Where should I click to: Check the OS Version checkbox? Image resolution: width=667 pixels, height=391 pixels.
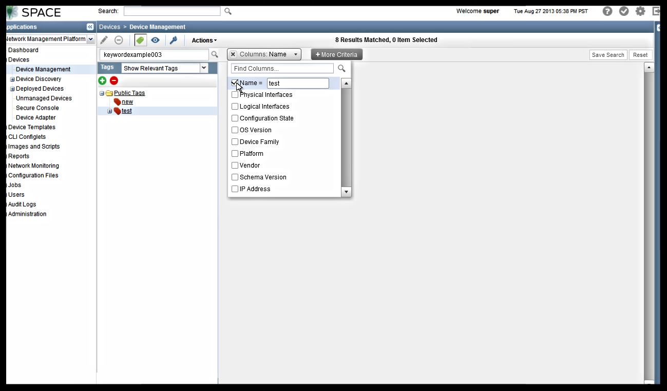click(235, 130)
